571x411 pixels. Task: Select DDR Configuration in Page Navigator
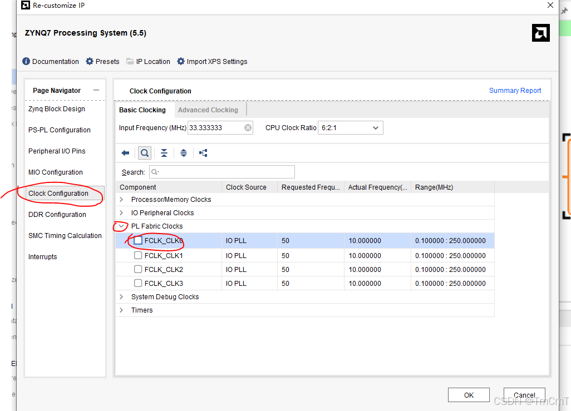click(x=57, y=215)
